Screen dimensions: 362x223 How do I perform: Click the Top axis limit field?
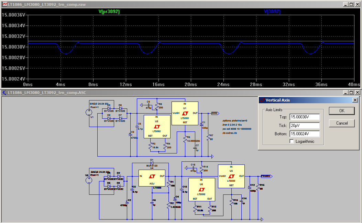pyautogui.click(x=305, y=117)
